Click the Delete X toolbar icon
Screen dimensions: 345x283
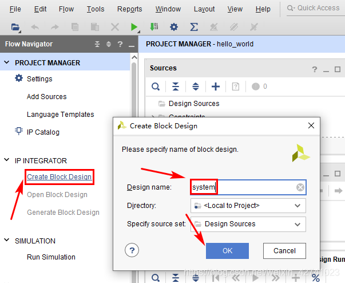click(115, 27)
